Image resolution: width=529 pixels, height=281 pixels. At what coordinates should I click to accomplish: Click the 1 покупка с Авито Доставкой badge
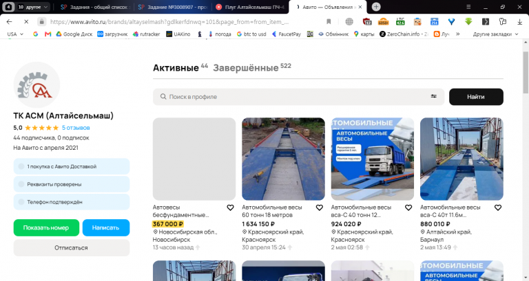tap(72, 166)
